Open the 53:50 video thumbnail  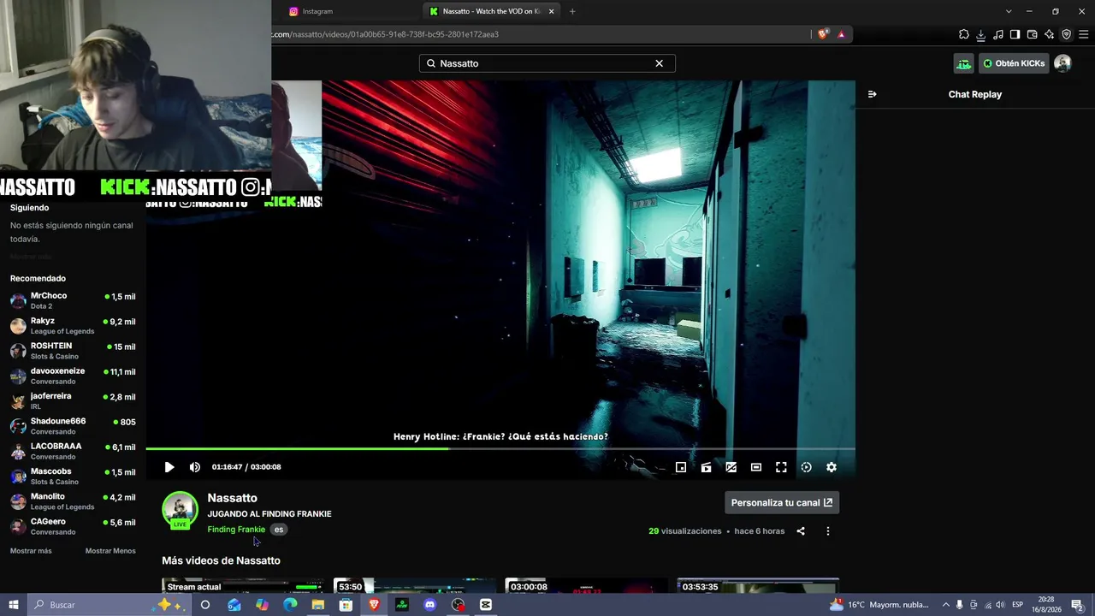[x=414, y=586]
